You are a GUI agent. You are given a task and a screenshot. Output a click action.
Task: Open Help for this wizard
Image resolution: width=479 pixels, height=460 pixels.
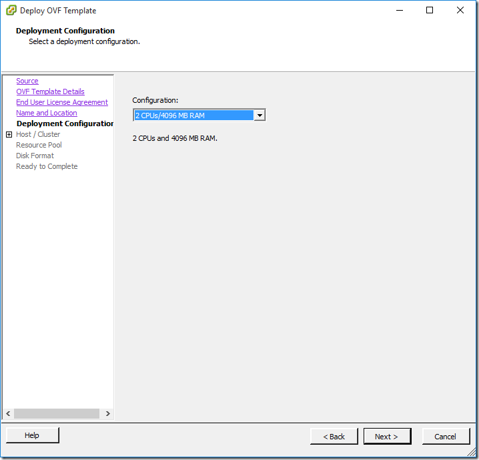[x=33, y=435]
